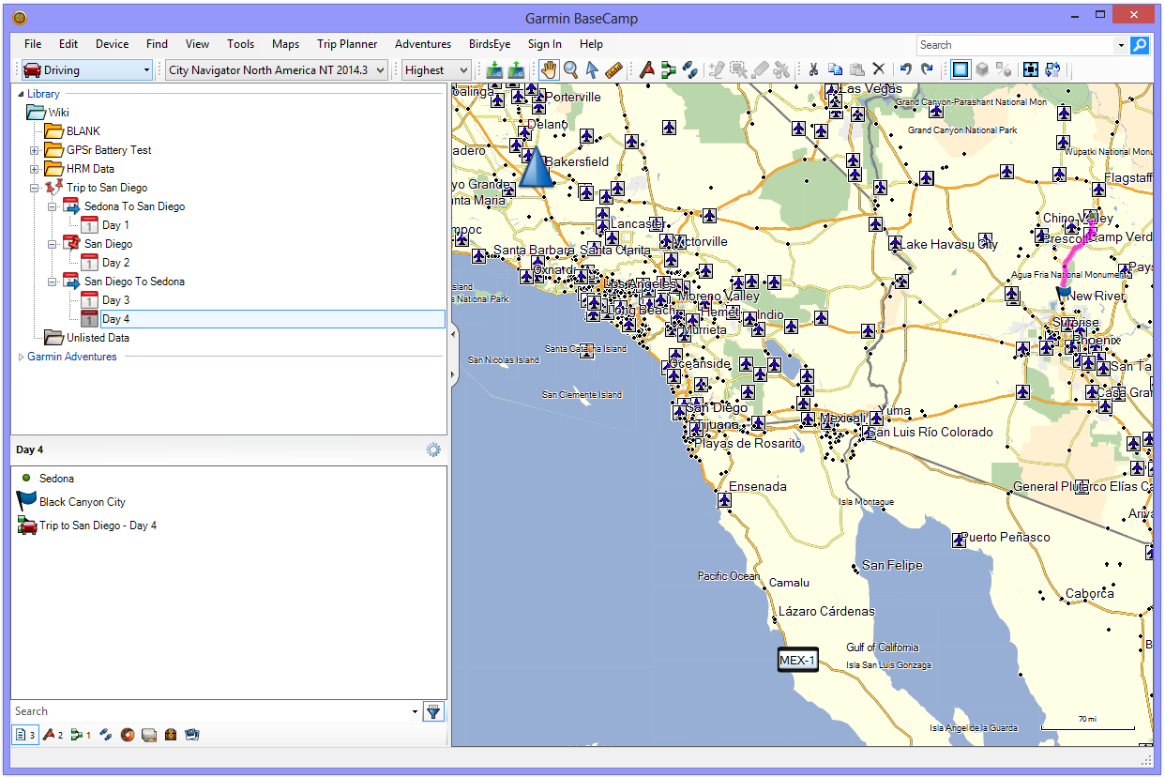1165x777 pixels.
Task: Open the Trip Planner menu
Action: point(346,44)
